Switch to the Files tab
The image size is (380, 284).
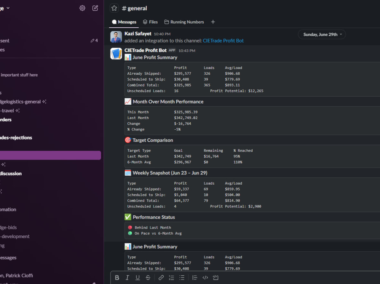point(150,22)
